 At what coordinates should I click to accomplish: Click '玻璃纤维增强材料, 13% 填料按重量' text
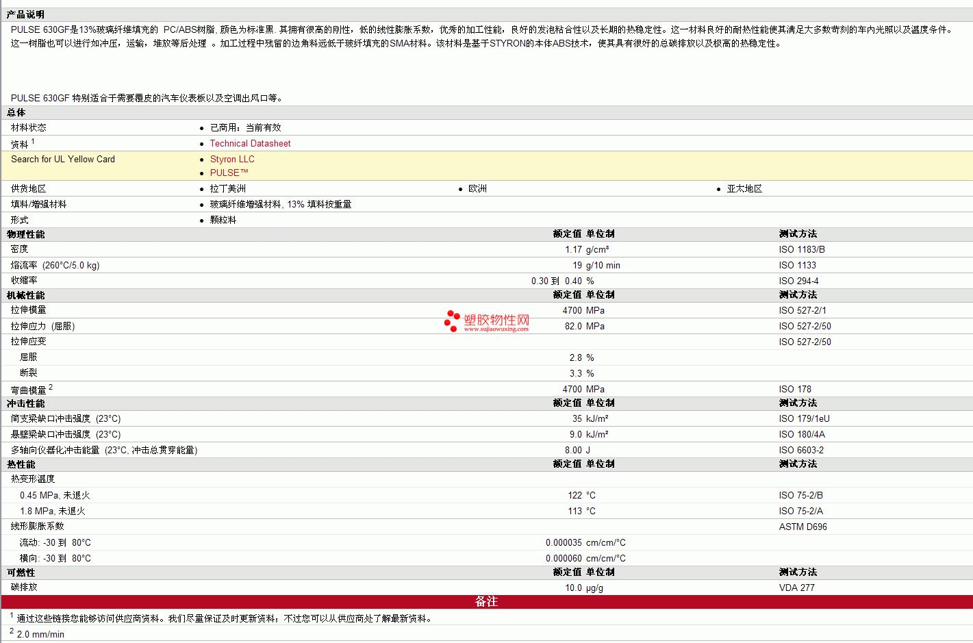[281, 205]
